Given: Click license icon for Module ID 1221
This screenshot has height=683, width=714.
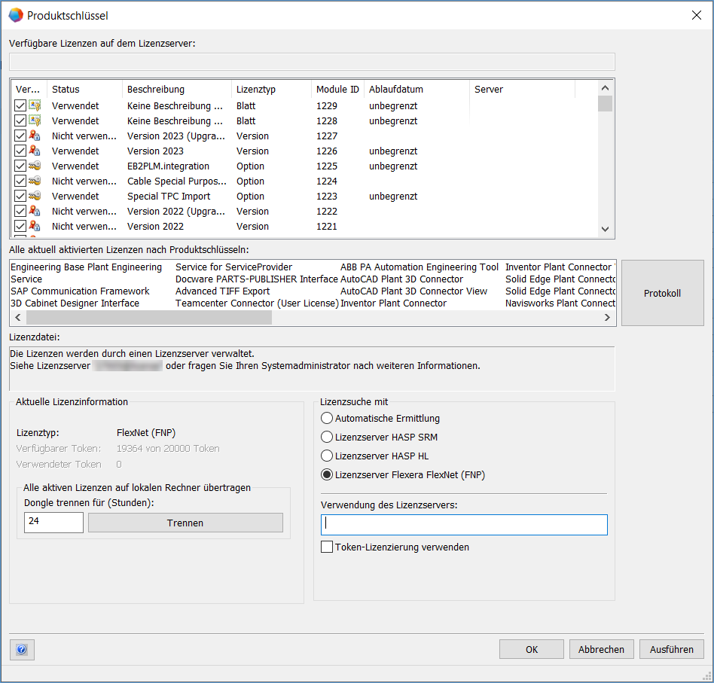Looking at the screenshot, I should pos(35,227).
